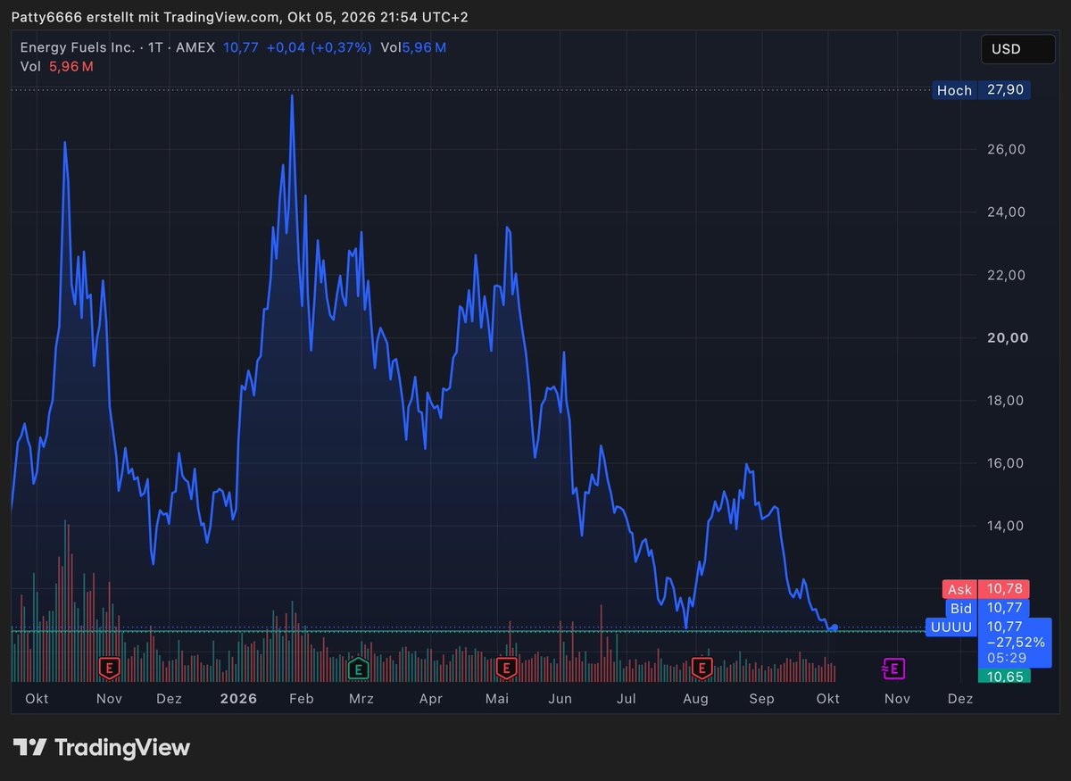The width and height of the screenshot is (1071, 781).
Task: Click the green 10,65 price label
Action: tap(1004, 676)
